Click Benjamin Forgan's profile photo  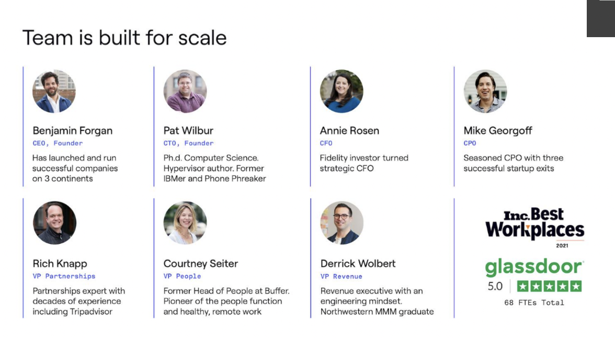(x=54, y=92)
